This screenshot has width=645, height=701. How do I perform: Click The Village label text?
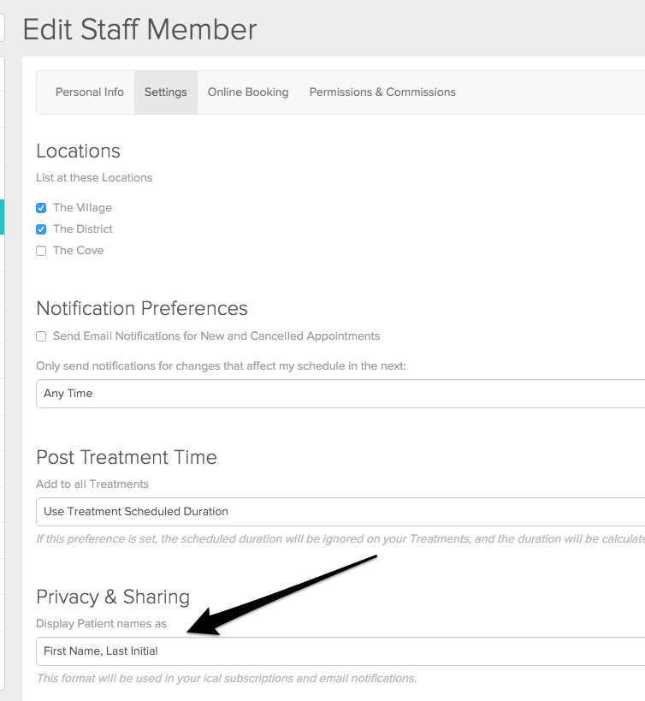click(x=82, y=208)
